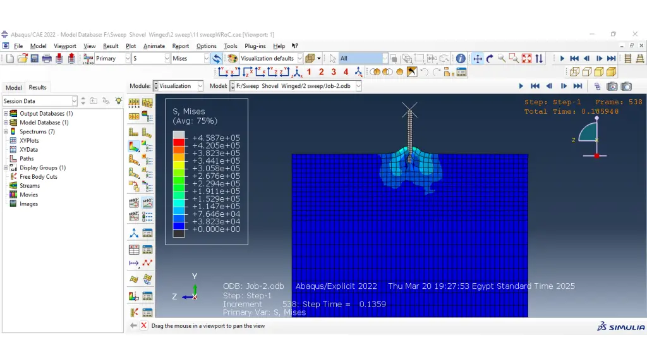This screenshot has width=647, height=364.
Task: Select the Box Zoom tool
Action: pyautogui.click(x=514, y=59)
